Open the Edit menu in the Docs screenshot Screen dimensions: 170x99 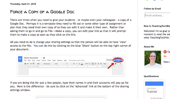[29, 60]
